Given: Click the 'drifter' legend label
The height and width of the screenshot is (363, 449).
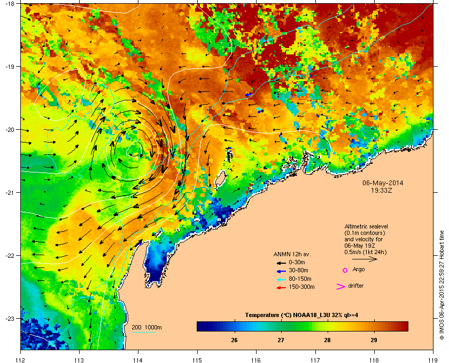Looking at the screenshot, I should 355,286.
